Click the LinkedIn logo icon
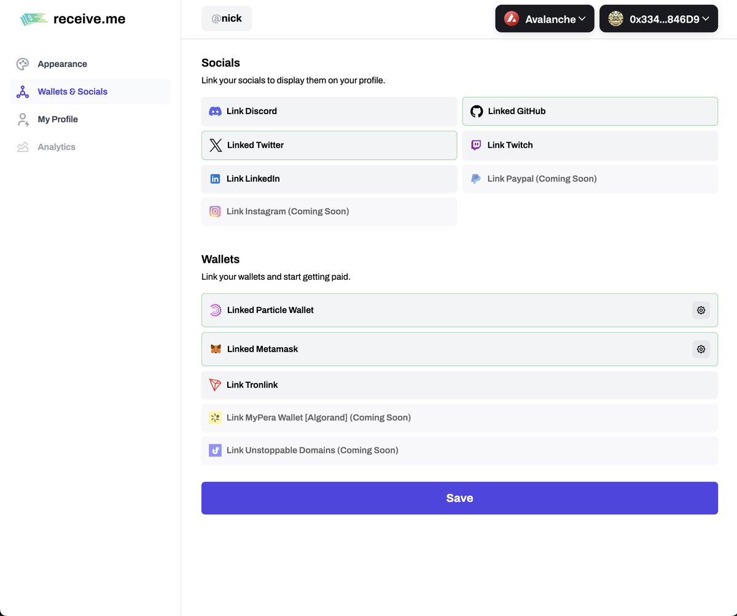 tap(215, 179)
